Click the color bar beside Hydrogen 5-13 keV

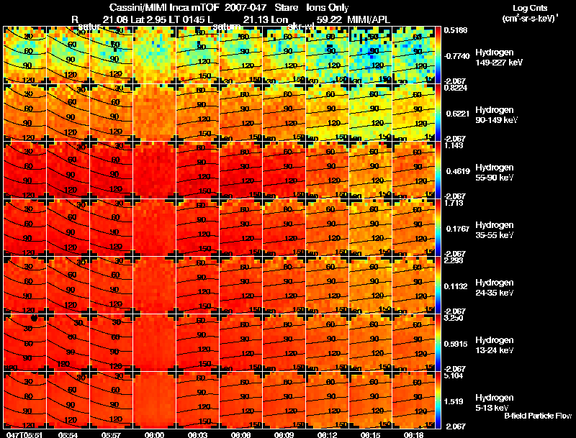point(438,401)
